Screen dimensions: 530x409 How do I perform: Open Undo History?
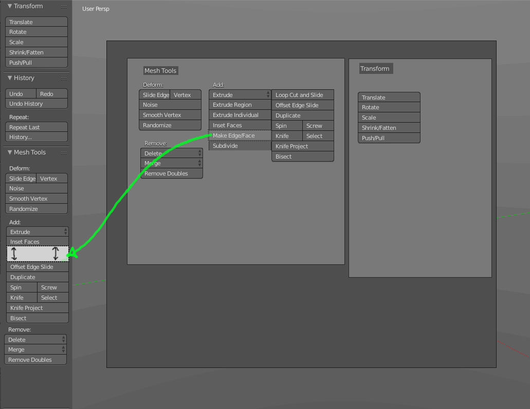point(36,104)
